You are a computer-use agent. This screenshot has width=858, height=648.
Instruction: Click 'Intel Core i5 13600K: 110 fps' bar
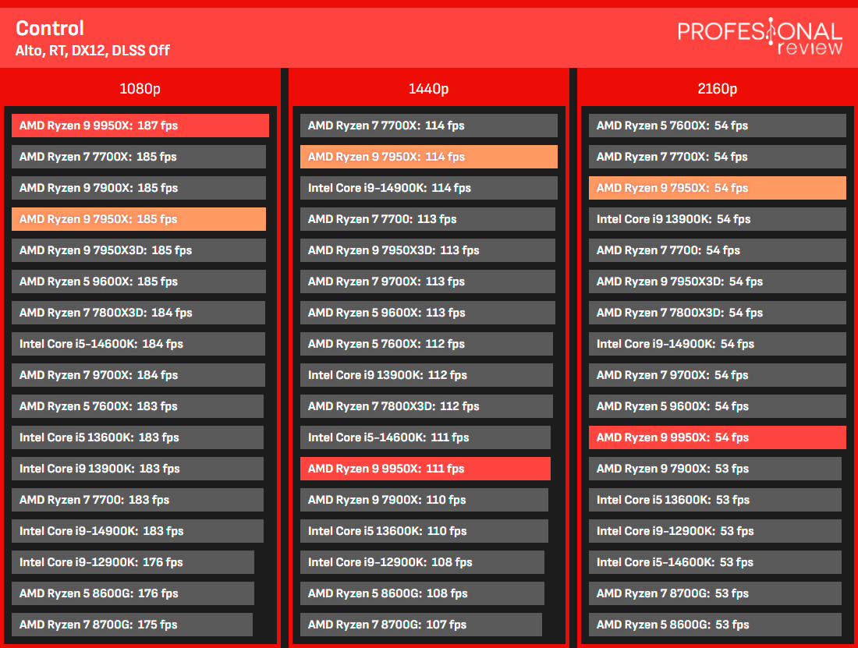(424, 530)
